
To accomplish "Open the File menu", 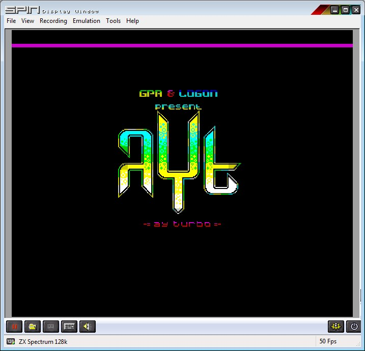I will coord(11,21).
